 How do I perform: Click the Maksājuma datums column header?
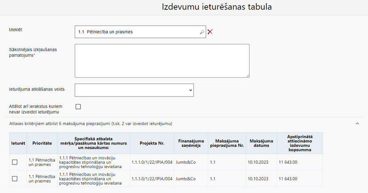[261, 143]
